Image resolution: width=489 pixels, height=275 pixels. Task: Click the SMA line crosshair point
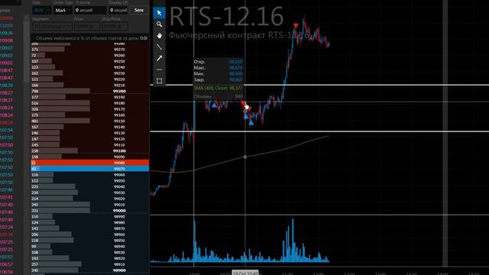[x=244, y=157]
